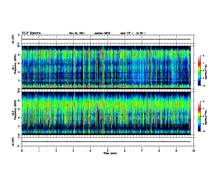Click the color scale bar beside ch.1 spectrogram
This screenshot has height=169, width=218.
pyautogui.click(x=199, y=71)
